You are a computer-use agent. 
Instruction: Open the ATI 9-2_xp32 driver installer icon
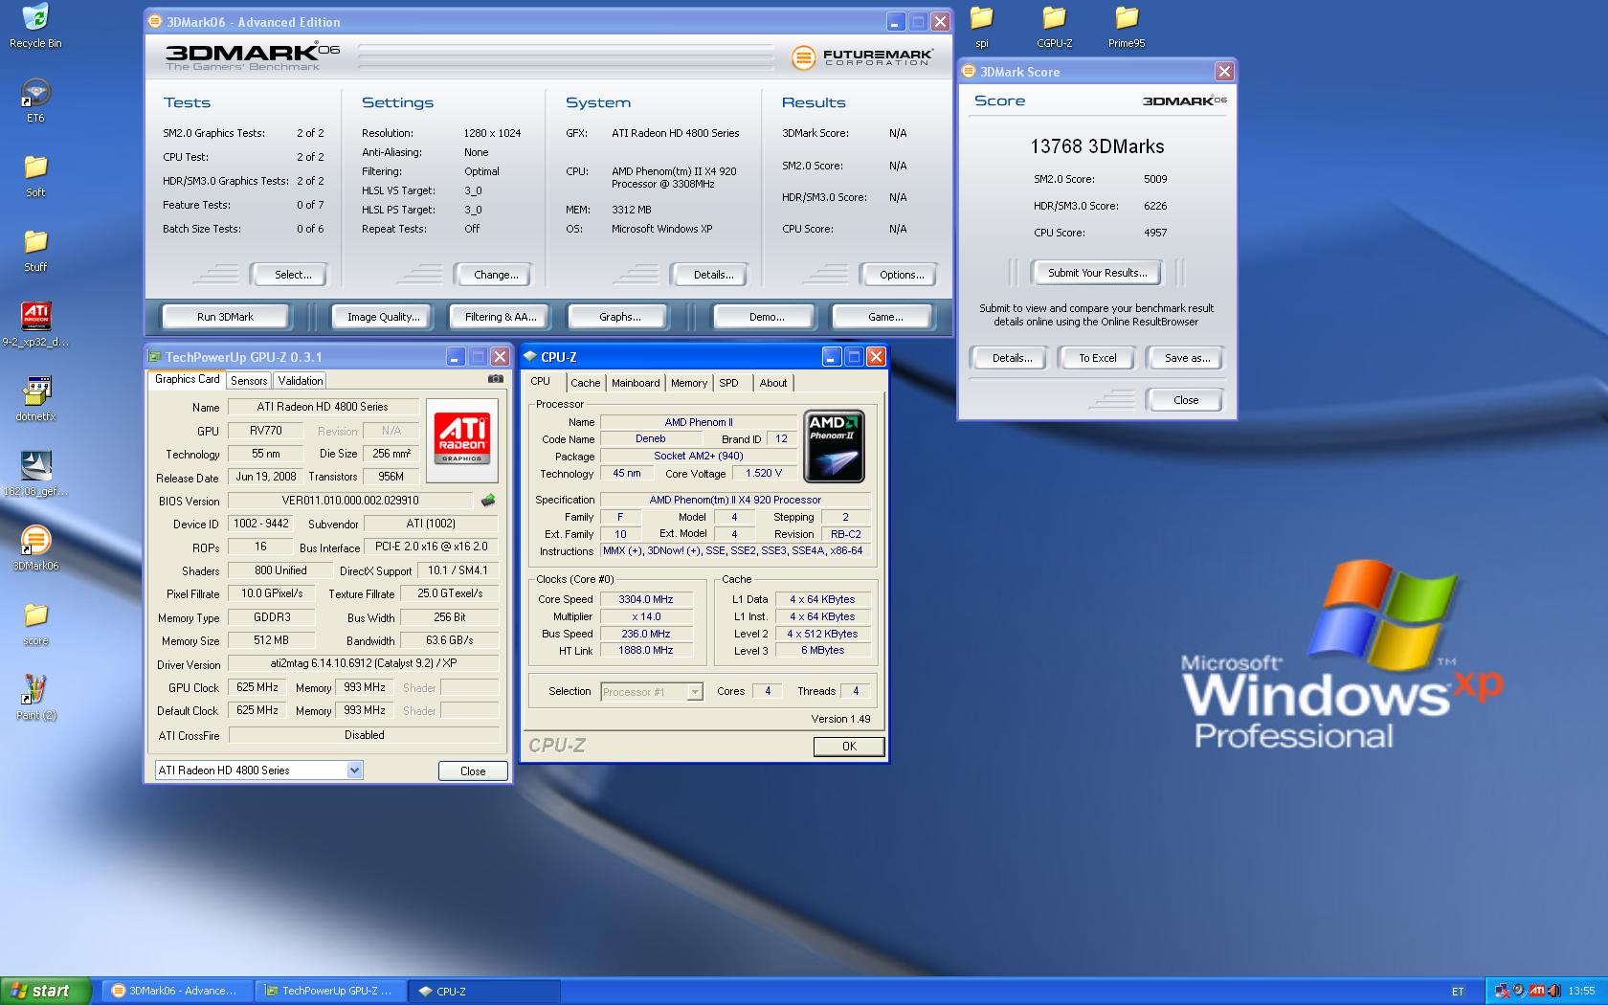point(35,324)
